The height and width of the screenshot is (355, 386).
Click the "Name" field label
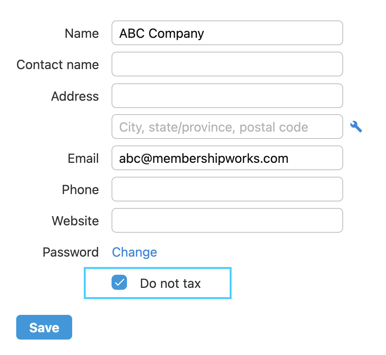(82, 34)
